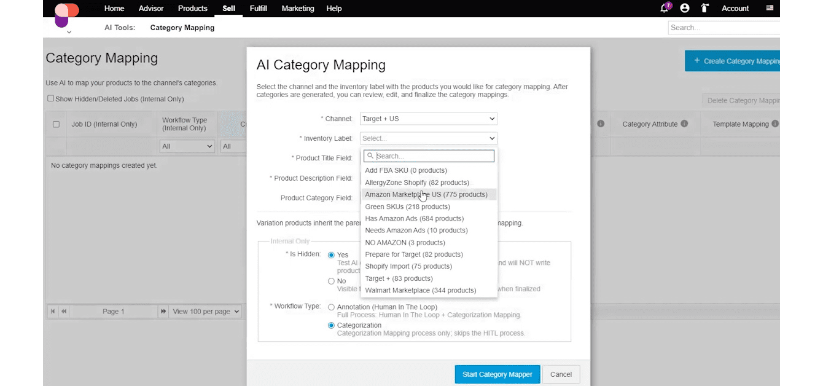The image size is (823, 386).
Task: Go to first page with rewind arrow icon
Action: pos(53,311)
